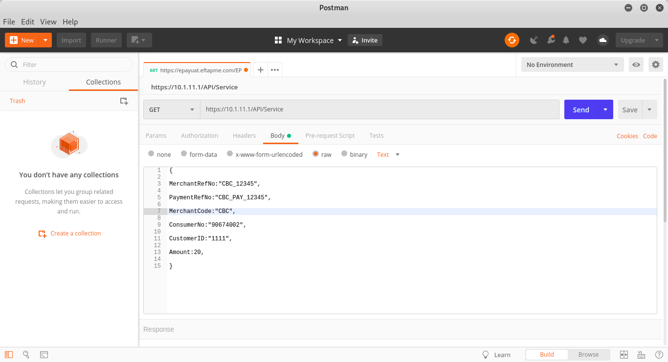668x362 pixels.
Task: Open the Text format dropdown
Action: 388,154
